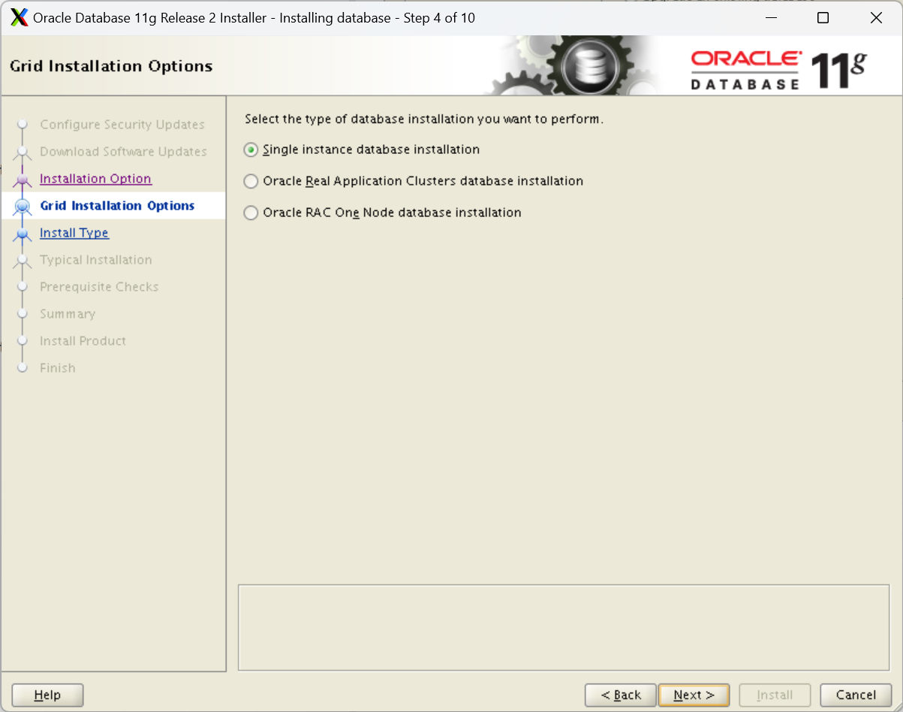Screen dimensions: 903x712
Task: Click the Summary step text
Action: point(68,314)
